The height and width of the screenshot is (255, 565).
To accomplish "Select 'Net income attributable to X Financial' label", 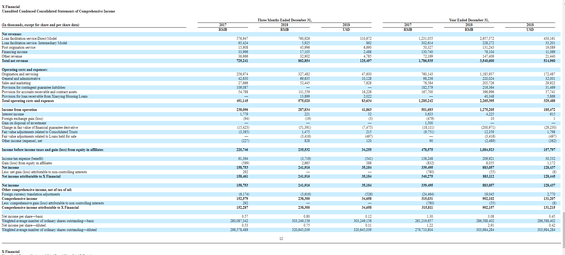I will coord(31,176).
